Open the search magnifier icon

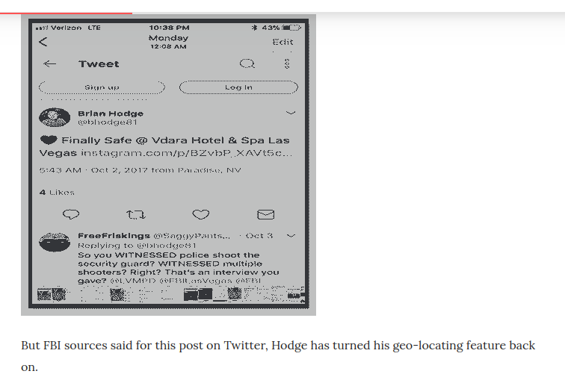tap(247, 63)
